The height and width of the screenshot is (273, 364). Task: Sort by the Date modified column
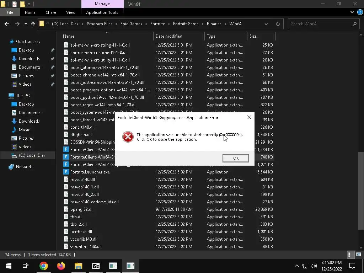(179, 36)
